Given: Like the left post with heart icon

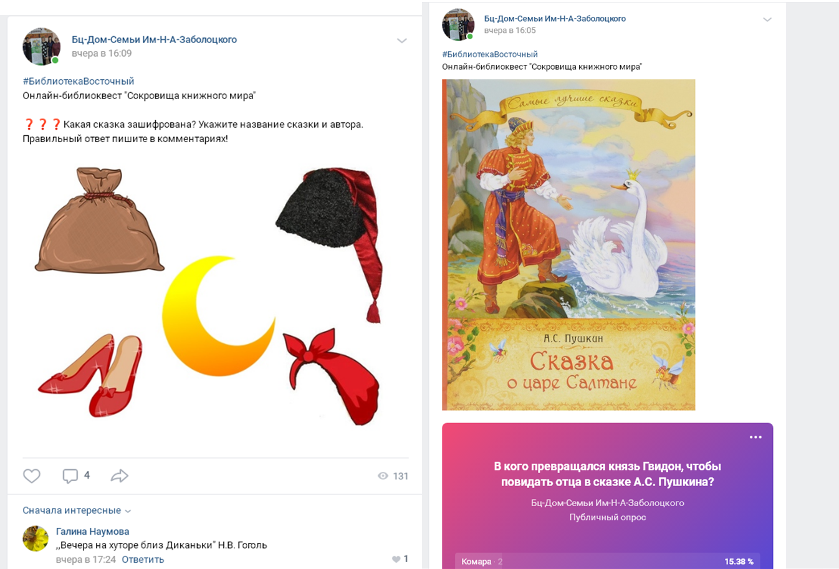Looking at the screenshot, I should (32, 476).
